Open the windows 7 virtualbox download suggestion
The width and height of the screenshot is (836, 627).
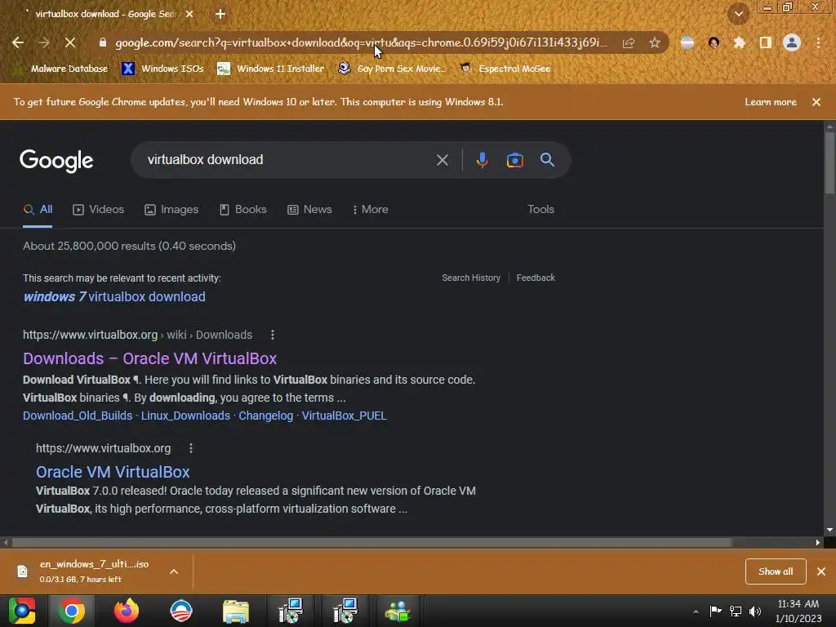[x=114, y=297]
